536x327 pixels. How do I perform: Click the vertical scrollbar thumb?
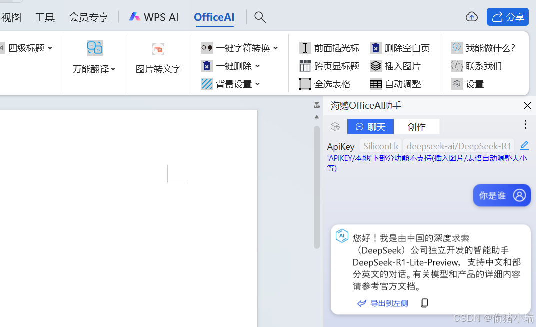[317, 187]
